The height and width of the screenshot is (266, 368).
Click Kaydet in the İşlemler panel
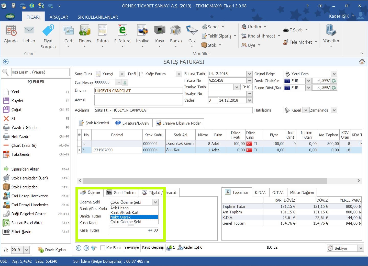click(x=17, y=101)
